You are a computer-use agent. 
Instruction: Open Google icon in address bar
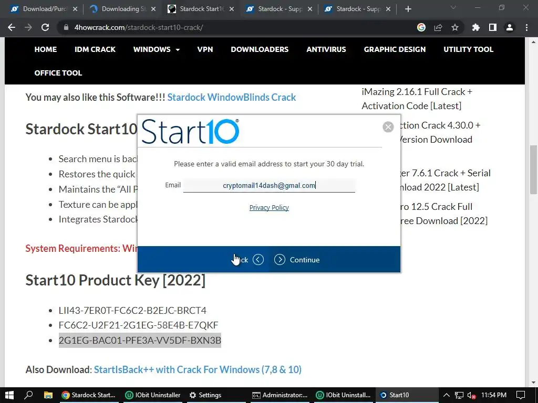pyautogui.click(x=421, y=27)
